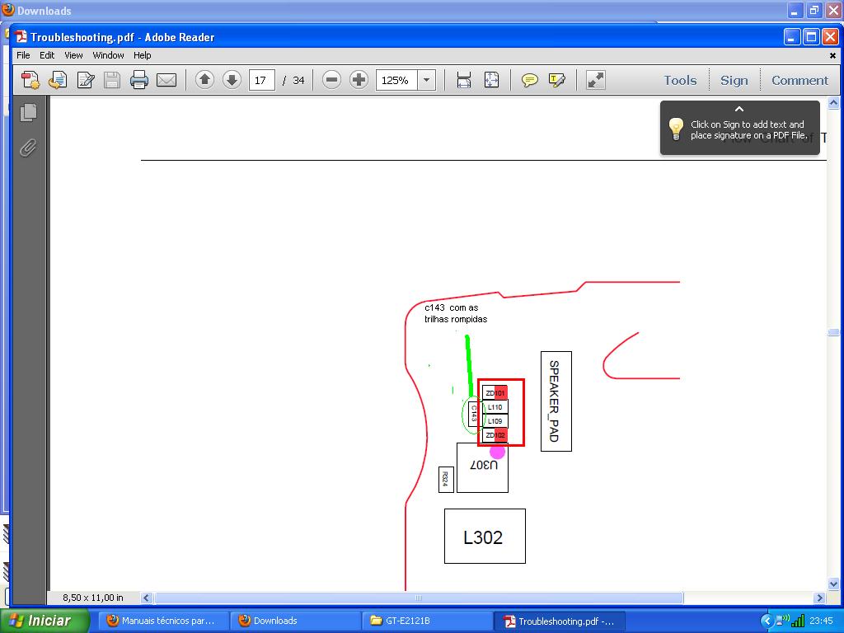This screenshot has width=844, height=633.
Task: Click the Create PDF toolbar icon
Action: [30, 80]
